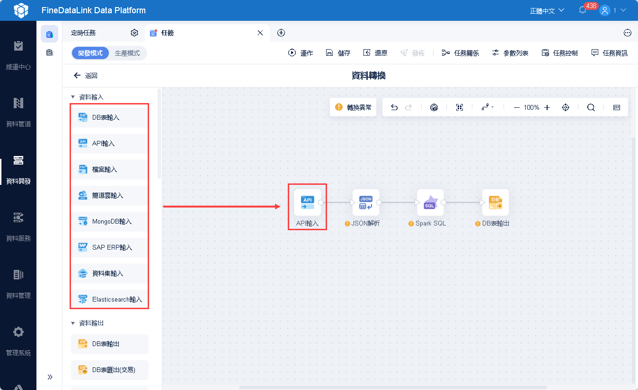This screenshot has height=390, width=638.
Task: Open the connector line style dropdown
Action: pos(487,107)
